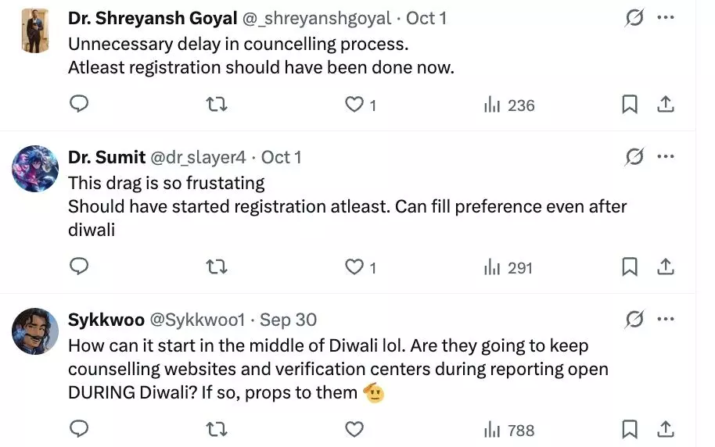Repost Dr. Shreyansh Goyal's tweet

[x=216, y=105]
